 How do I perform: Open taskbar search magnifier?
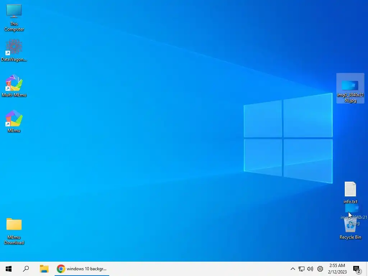26,269
